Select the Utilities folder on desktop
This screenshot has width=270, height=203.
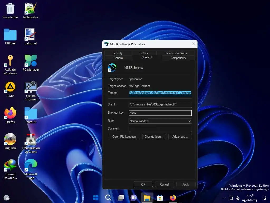tap(10, 37)
